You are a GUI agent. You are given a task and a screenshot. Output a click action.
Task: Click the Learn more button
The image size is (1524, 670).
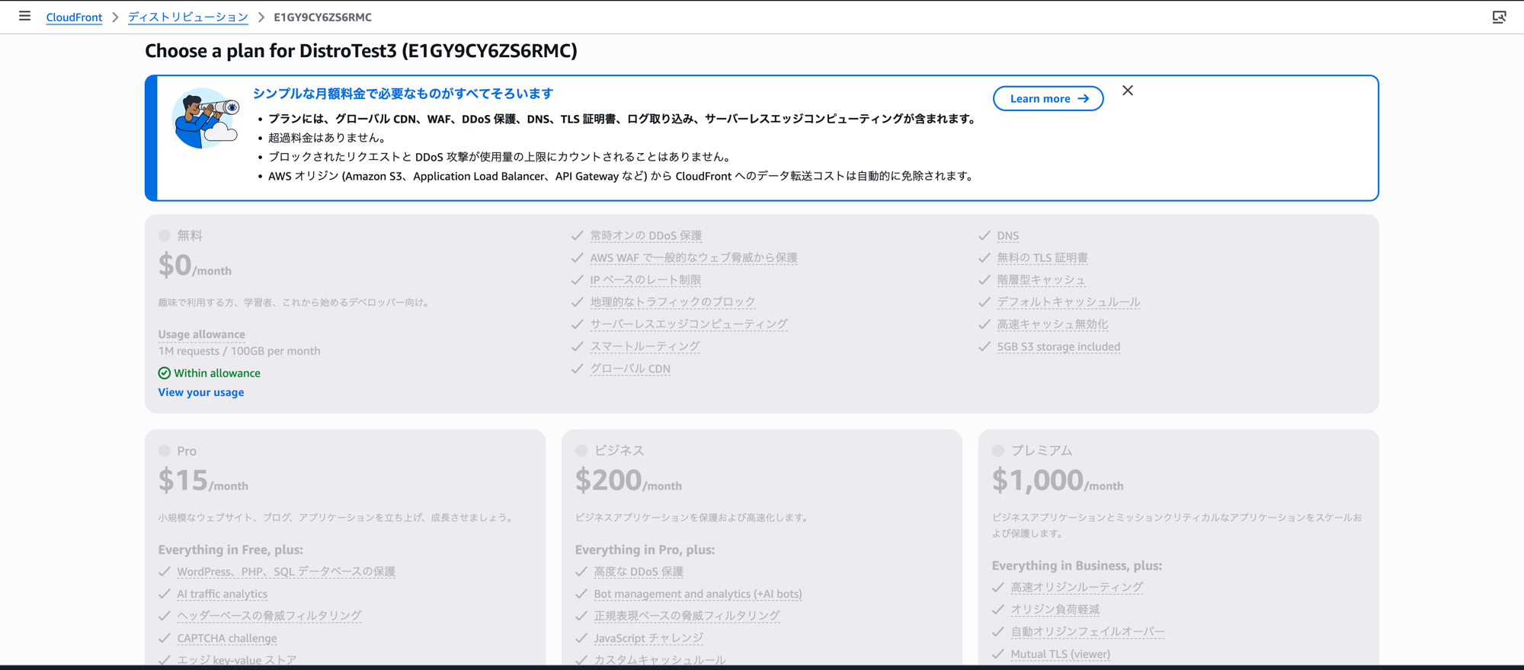1048,98
